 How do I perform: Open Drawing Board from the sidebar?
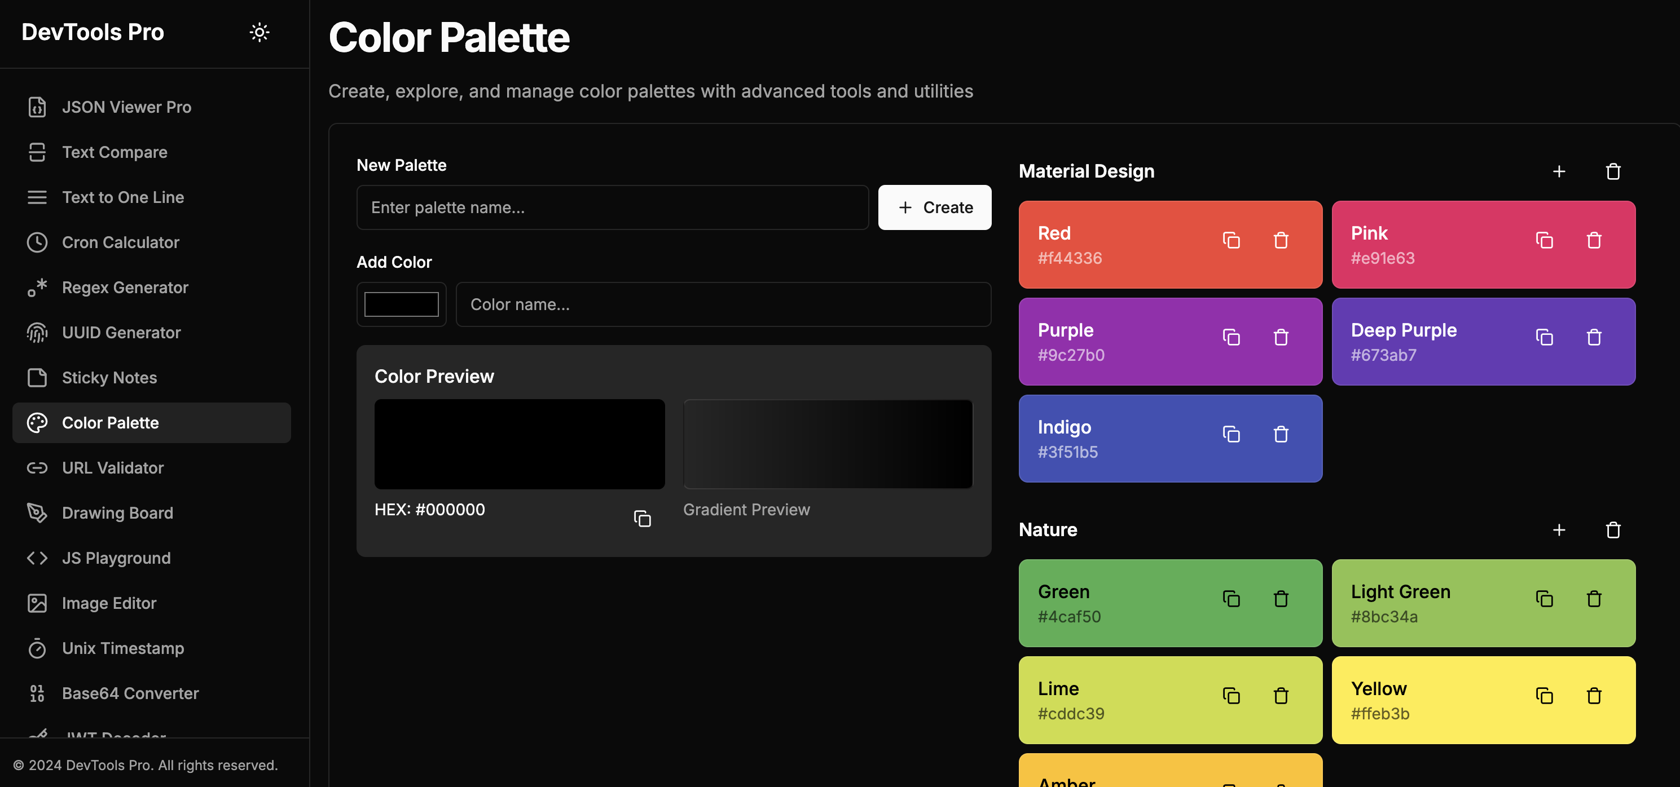pos(117,512)
